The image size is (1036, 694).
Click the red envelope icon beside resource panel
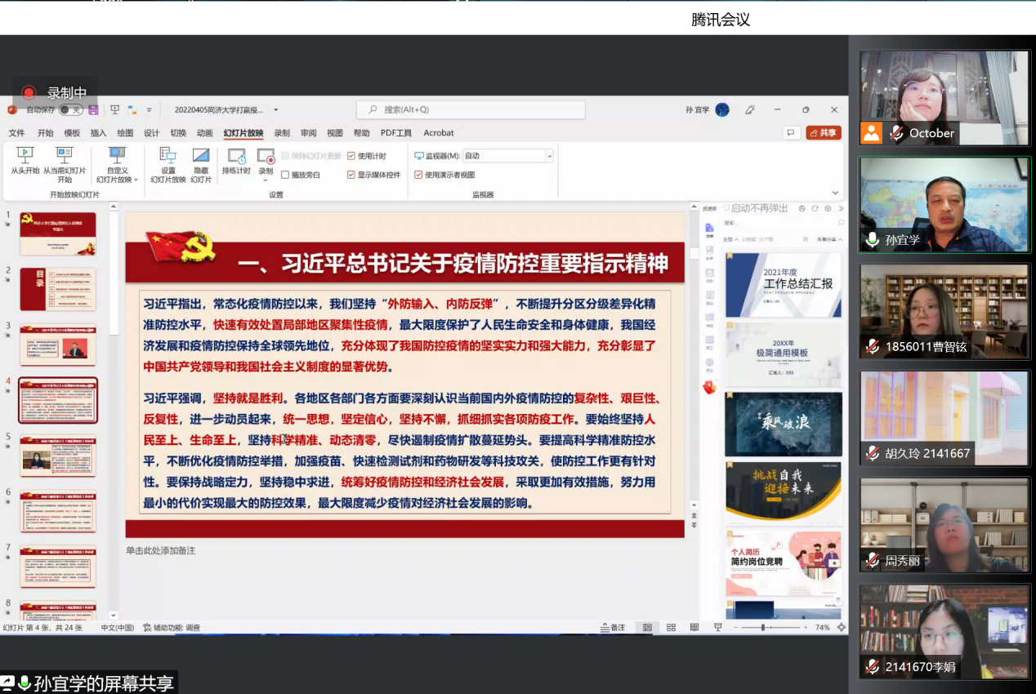click(709, 387)
